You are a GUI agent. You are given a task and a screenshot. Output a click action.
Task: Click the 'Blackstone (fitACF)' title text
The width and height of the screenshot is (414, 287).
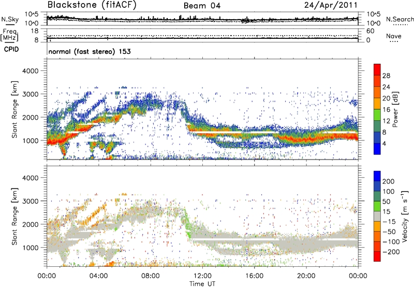click(92, 5)
